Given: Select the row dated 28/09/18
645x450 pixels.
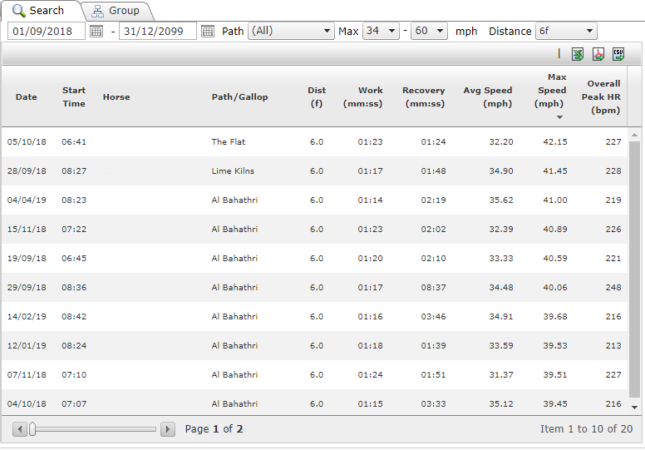Looking at the screenshot, I should coord(315,171).
